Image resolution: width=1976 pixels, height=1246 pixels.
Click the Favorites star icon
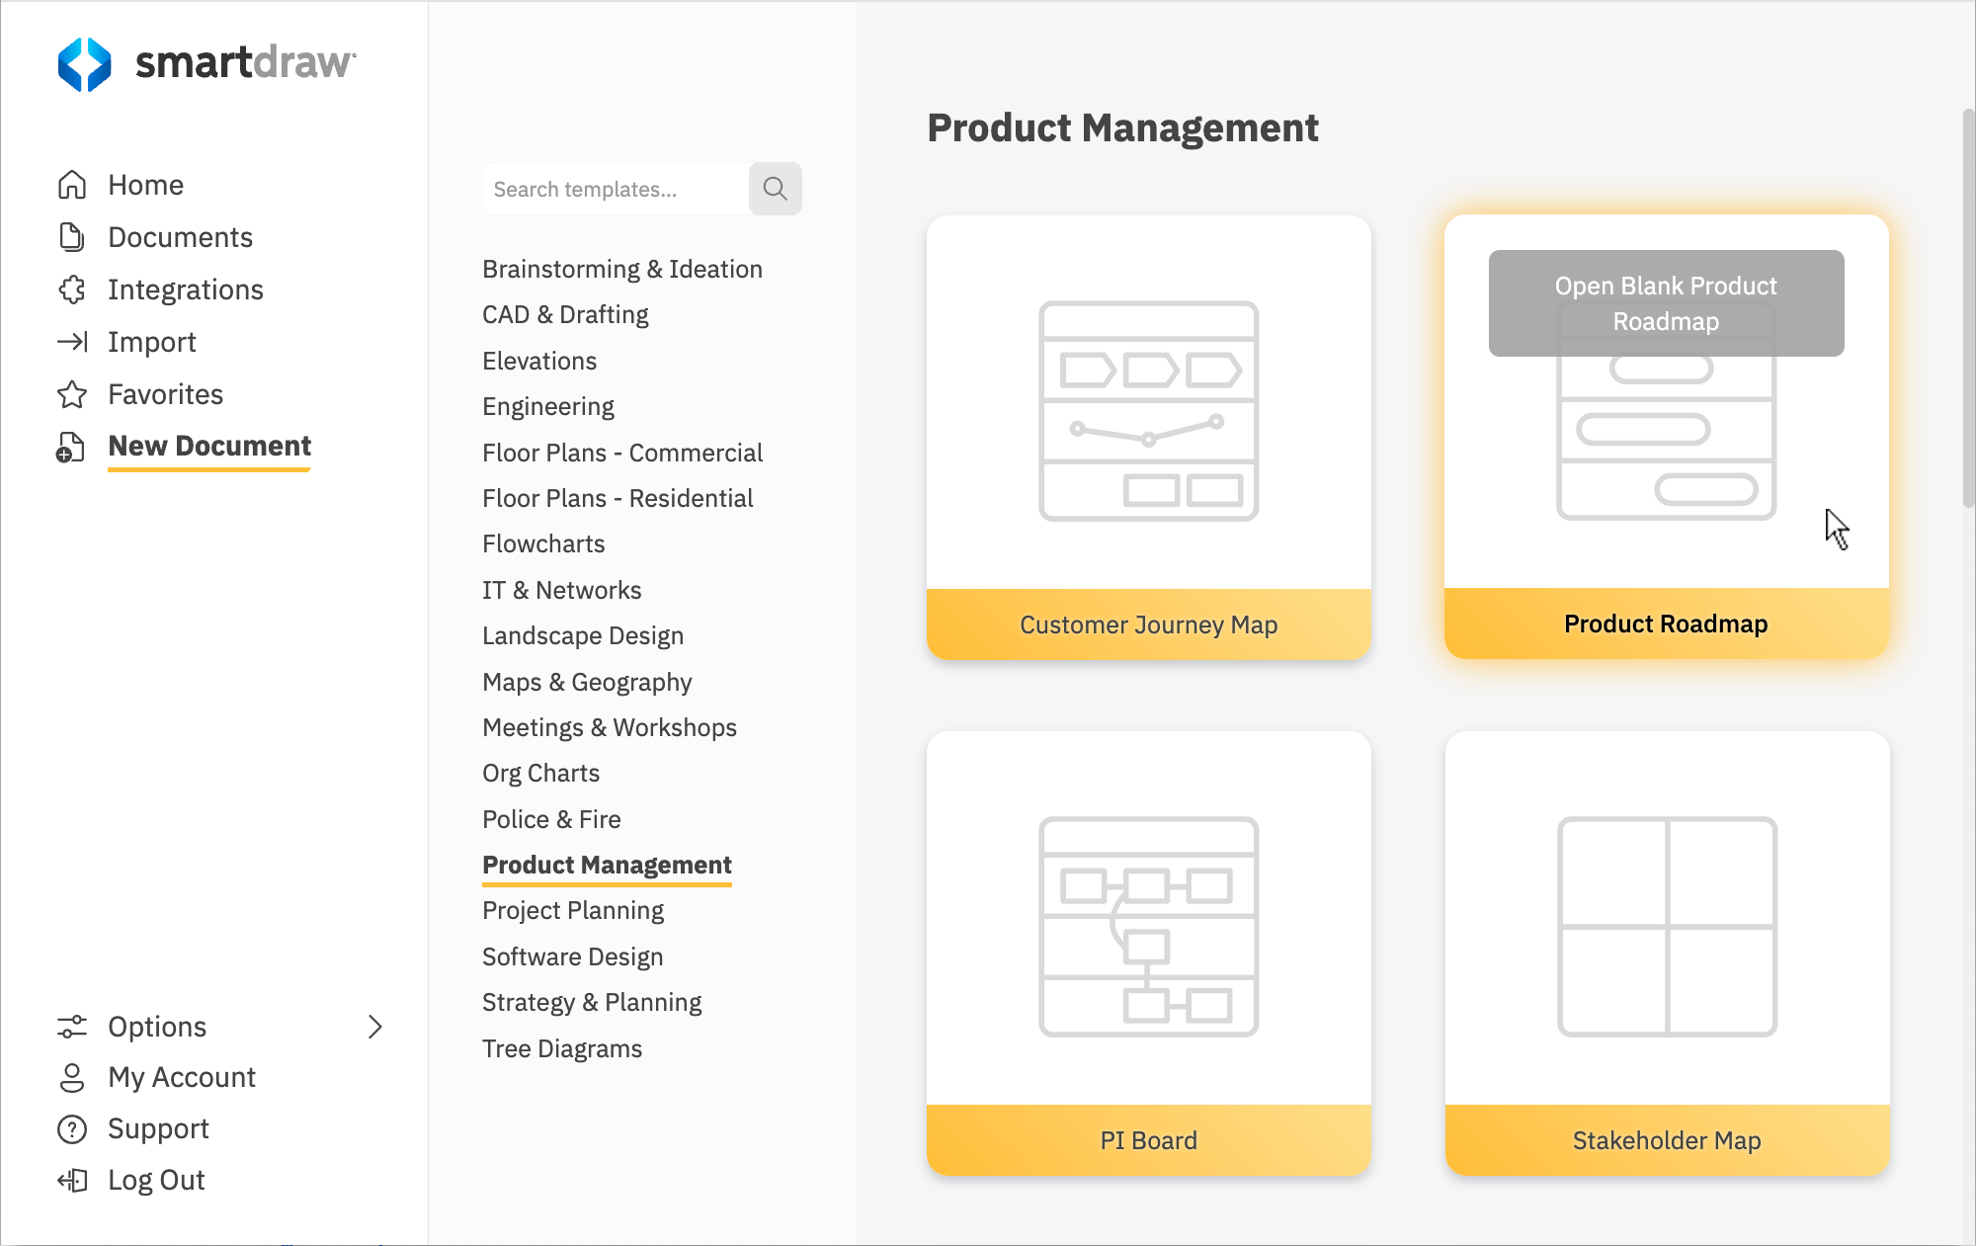(72, 393)
